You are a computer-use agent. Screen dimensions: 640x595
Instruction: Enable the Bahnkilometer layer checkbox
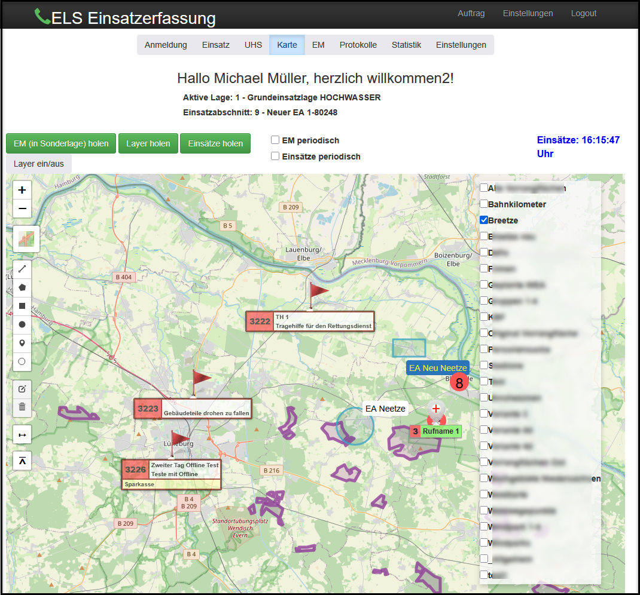[484, 204]
